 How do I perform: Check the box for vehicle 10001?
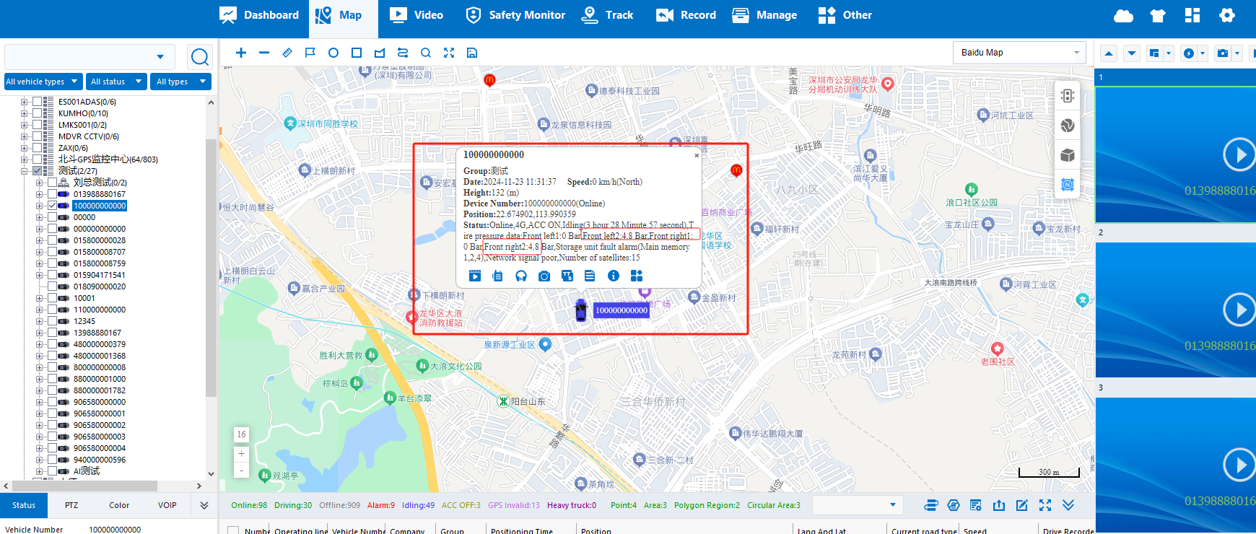(52, 298)
